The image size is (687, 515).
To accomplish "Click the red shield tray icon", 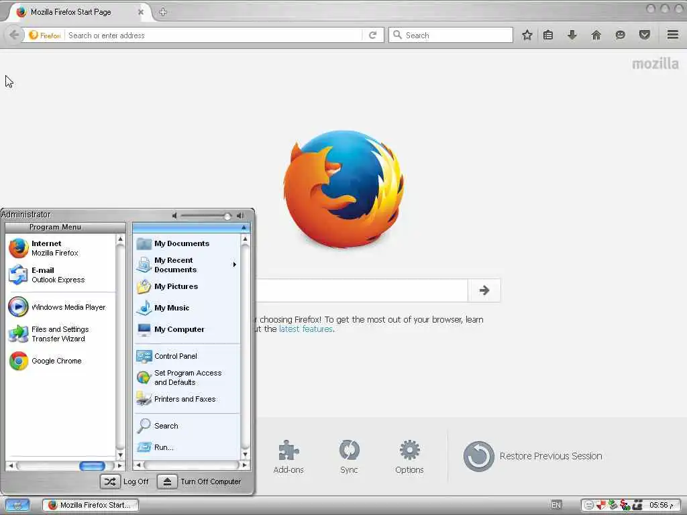I will tap(600, 505).
